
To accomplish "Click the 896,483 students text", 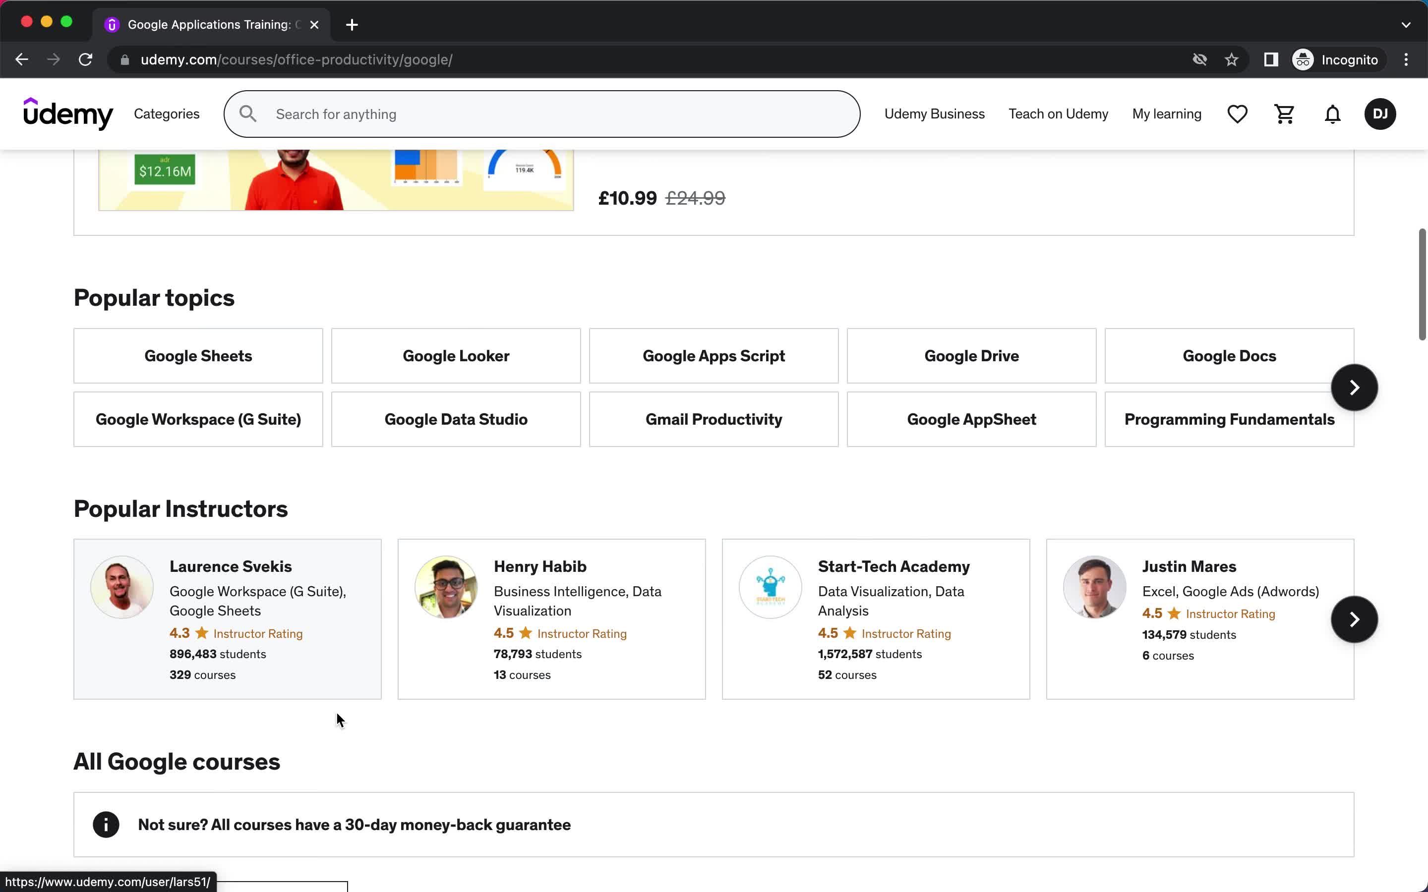I will tap(218, 654).
